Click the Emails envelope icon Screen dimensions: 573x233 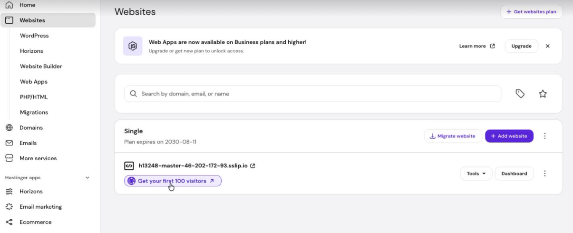point(9,143)
